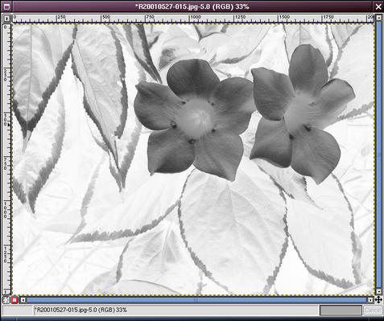Open the image menu arrow at ruler origin
The width and height of the screenshot is (384, 321).
(6, 19)
